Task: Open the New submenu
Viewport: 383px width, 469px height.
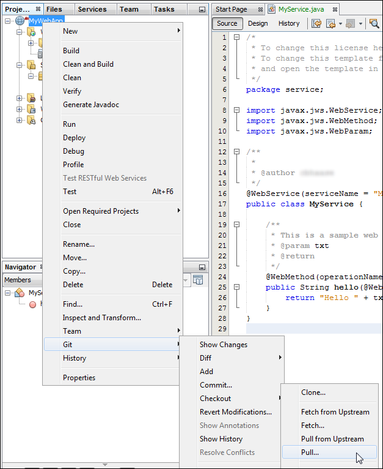Action: tap(113, 31)
